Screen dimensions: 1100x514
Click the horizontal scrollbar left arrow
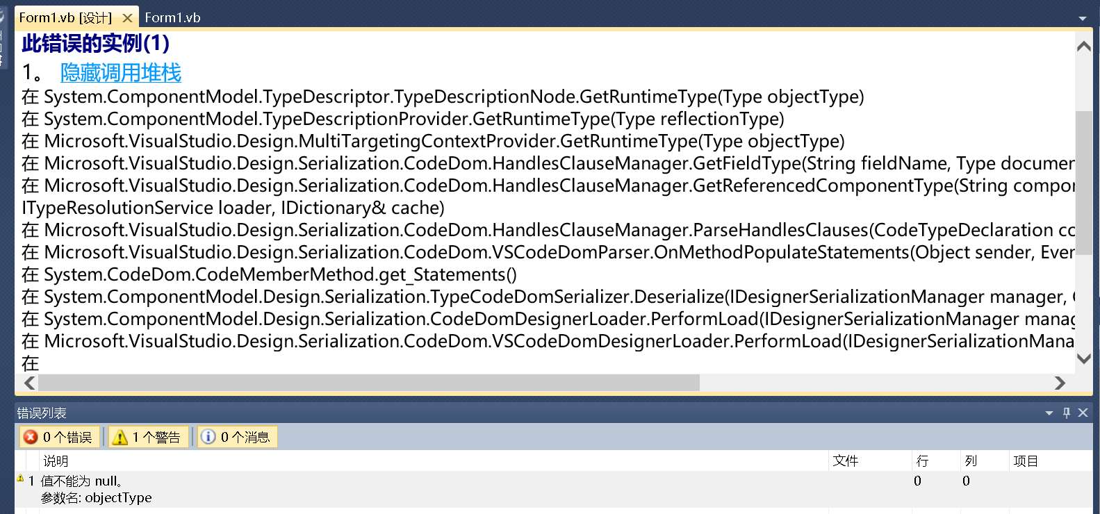29,383
